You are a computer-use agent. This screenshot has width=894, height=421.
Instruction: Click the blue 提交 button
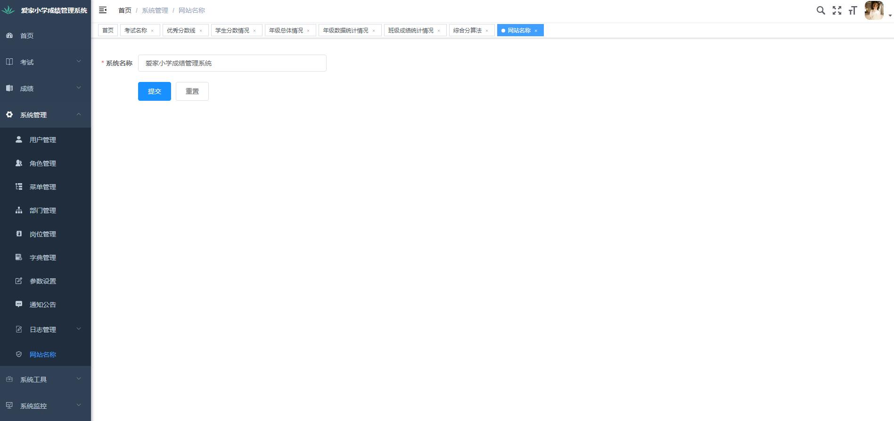(x=154, y=91)
